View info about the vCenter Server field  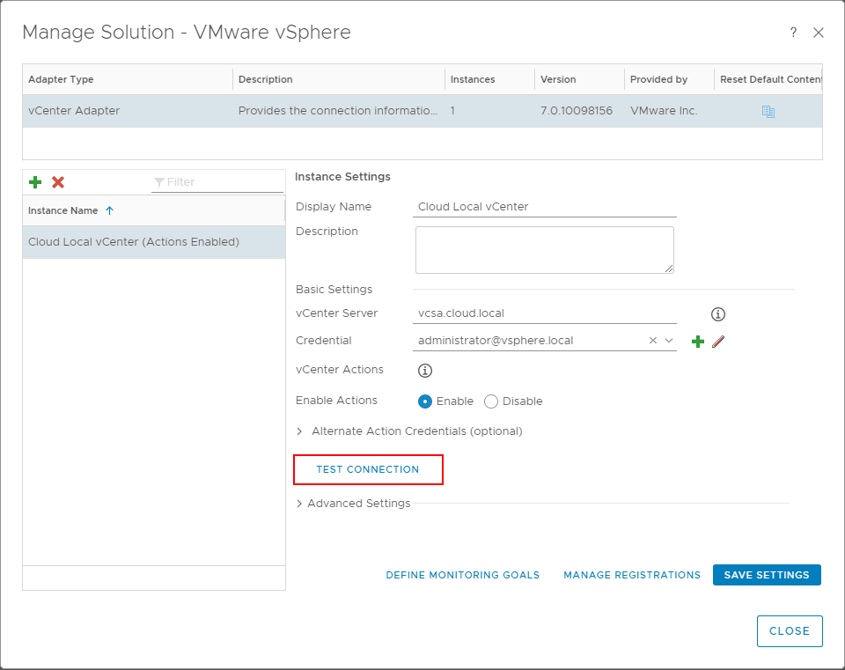tap(717, 313)
